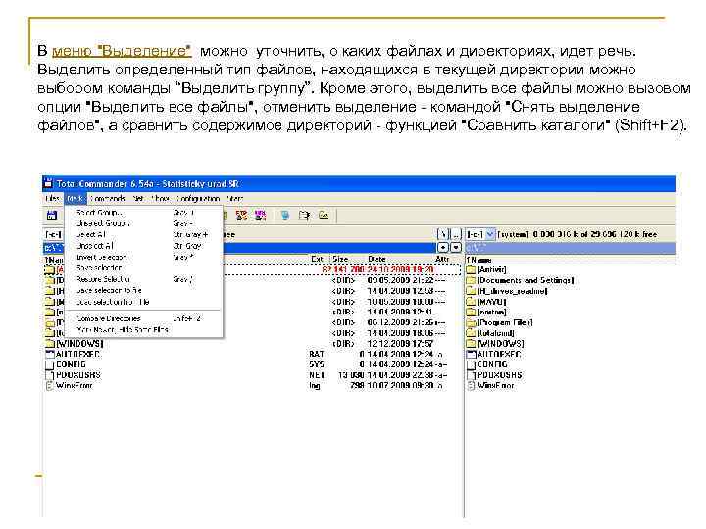Open the directory hotlist asterisk button
This screenshot has width=706, height=529.
pos(443,248)
